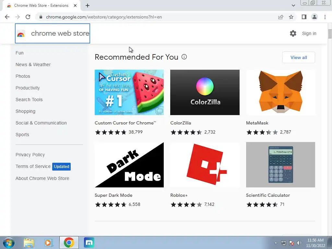Open the Action Center flag icon
Image resolution: width=332 pixels, height=249 pixels.
pyautogui.click(x=291, y=243)
